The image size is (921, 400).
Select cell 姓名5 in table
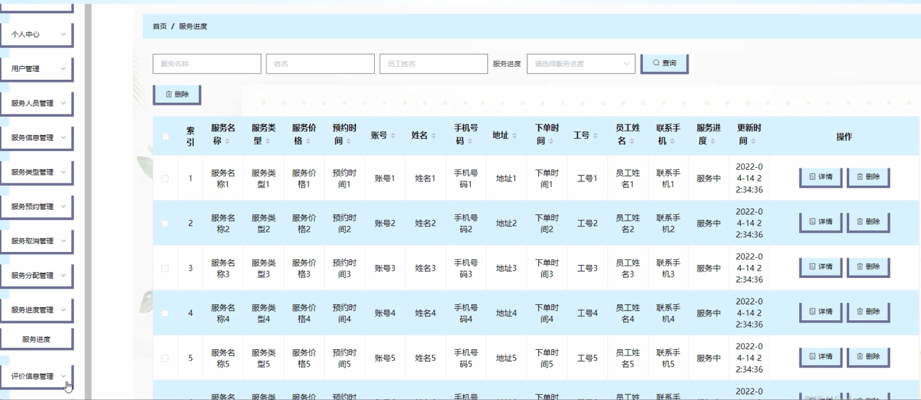tap(426, 359)
